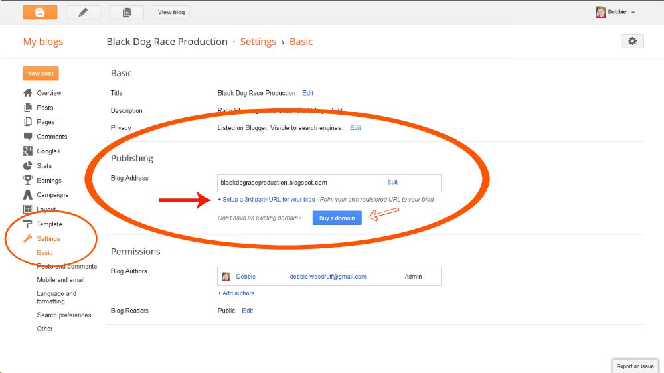Viewport: 664px width, 373px height.
Task: Edit the Blog Readers setting
Action: pos(247,311)
